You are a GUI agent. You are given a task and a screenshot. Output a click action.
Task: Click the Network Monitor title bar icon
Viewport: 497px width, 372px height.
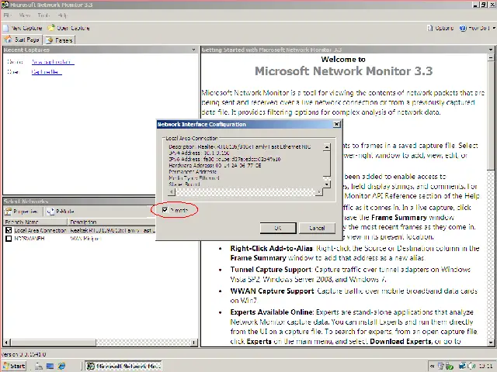(x=5, y=5)
